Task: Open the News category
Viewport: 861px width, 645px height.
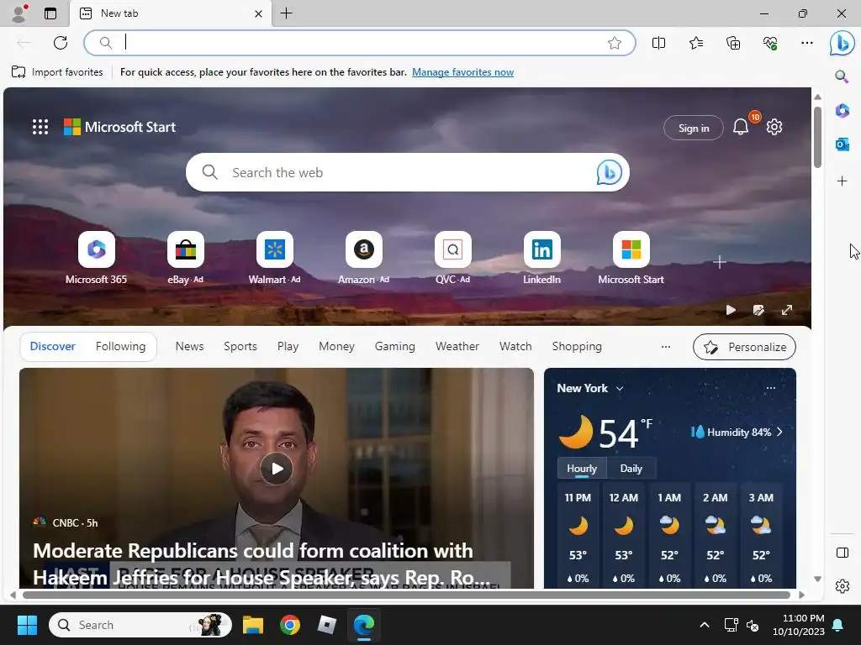Action: point(189,346)
